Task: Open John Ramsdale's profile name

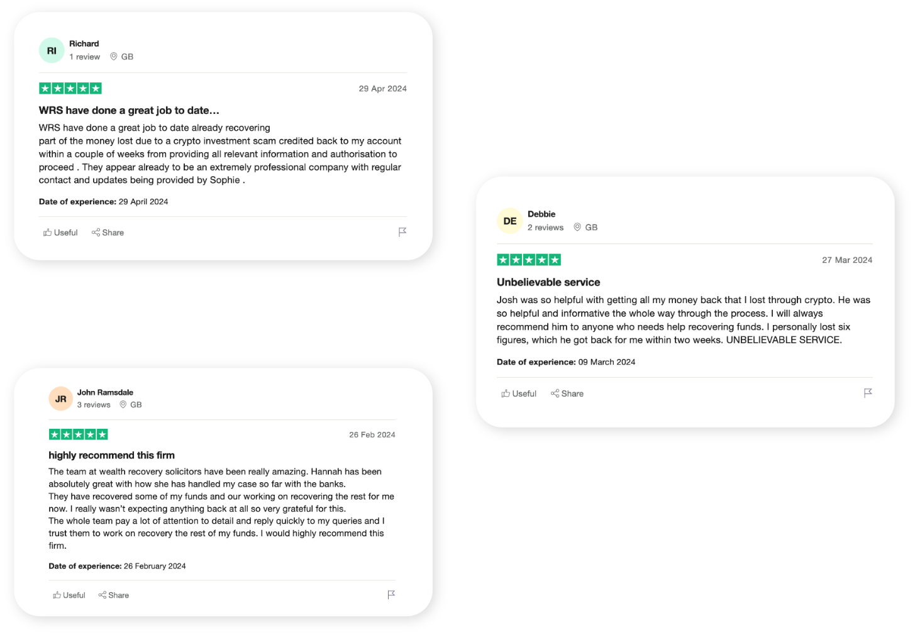Action: point(105,392)
